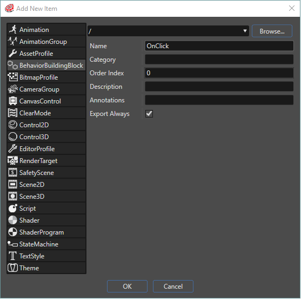Select the Theme list label
301x299 pixels.
[29, 268]
